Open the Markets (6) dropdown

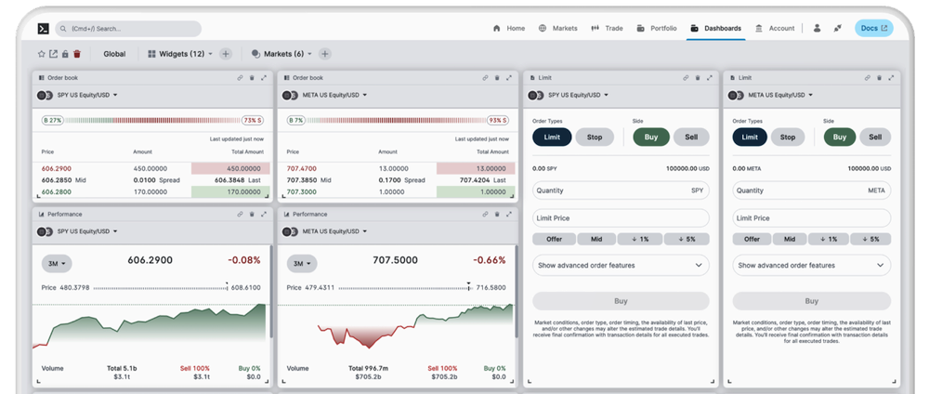(282, 54)
